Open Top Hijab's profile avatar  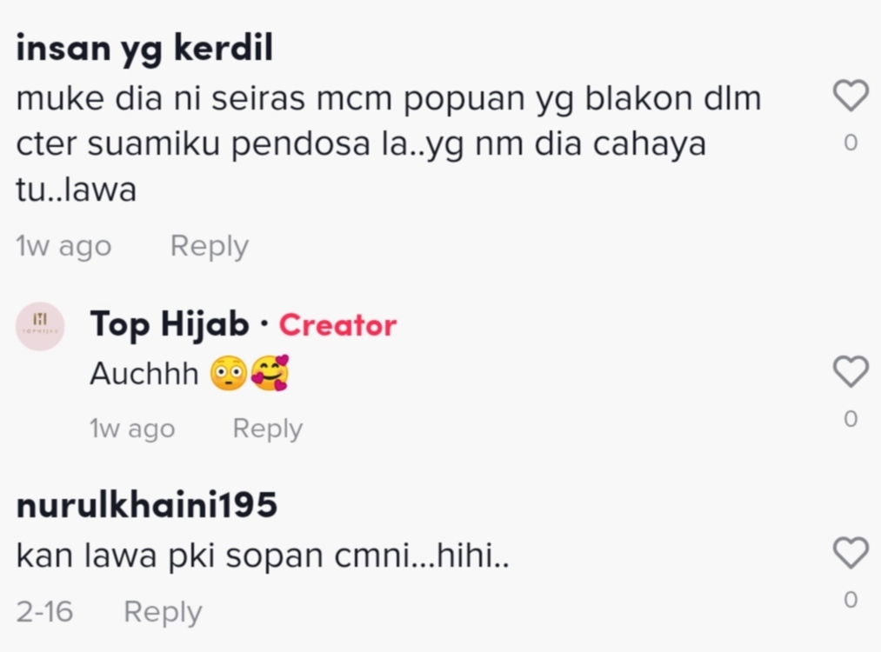[x=40, y=326]
